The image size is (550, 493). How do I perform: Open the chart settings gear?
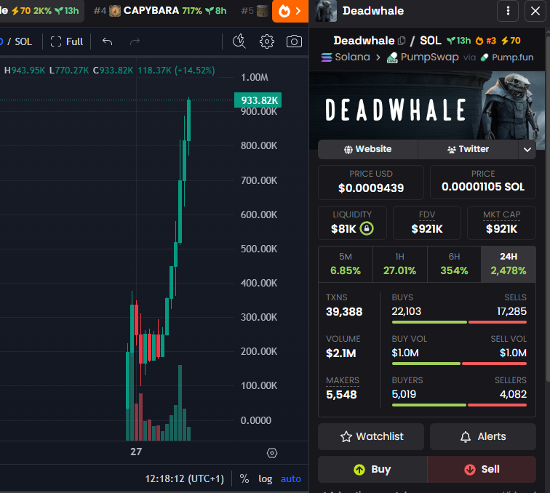266,41
